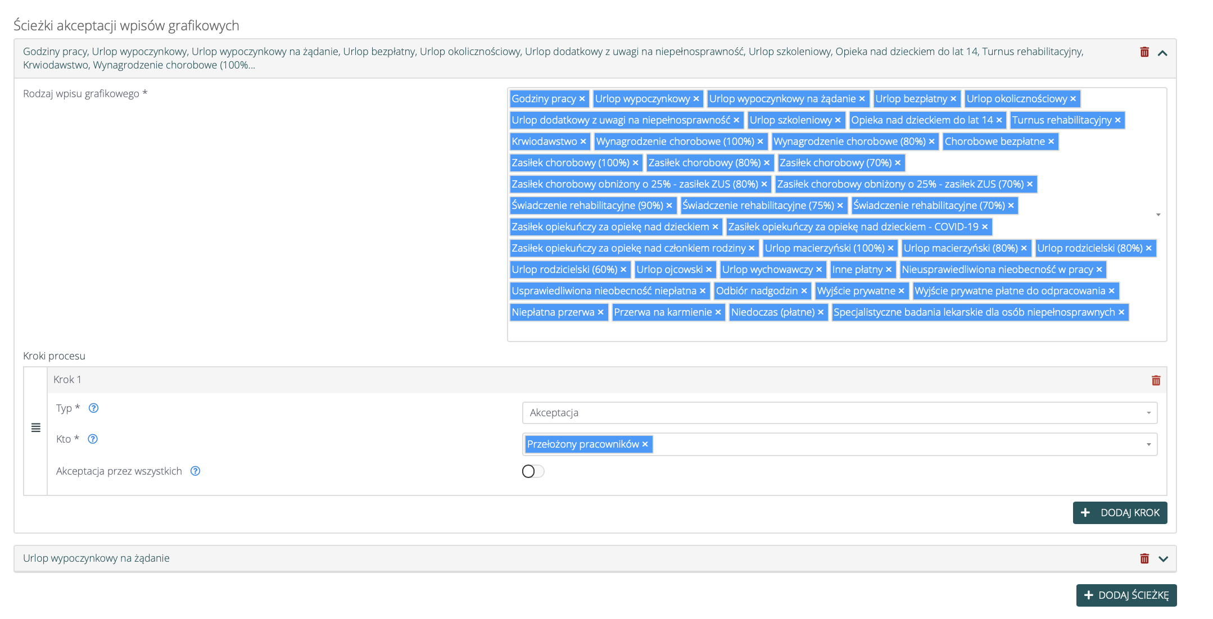Delete the first acceptance path with trash icon
The image size is (1213, 619).
coord(1144,52)
